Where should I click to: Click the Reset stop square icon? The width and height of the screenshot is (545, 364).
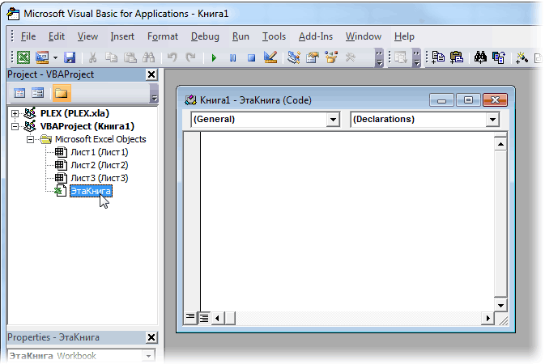click(251, 57)
